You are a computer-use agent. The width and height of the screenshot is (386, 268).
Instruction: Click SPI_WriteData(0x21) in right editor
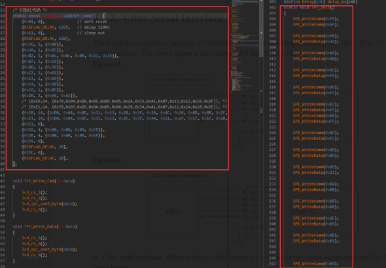pyautogui.click(x=316, y=173)
